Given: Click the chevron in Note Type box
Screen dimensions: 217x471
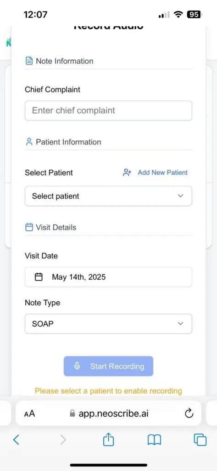Looking at the screenshot, I should (180, 324).
